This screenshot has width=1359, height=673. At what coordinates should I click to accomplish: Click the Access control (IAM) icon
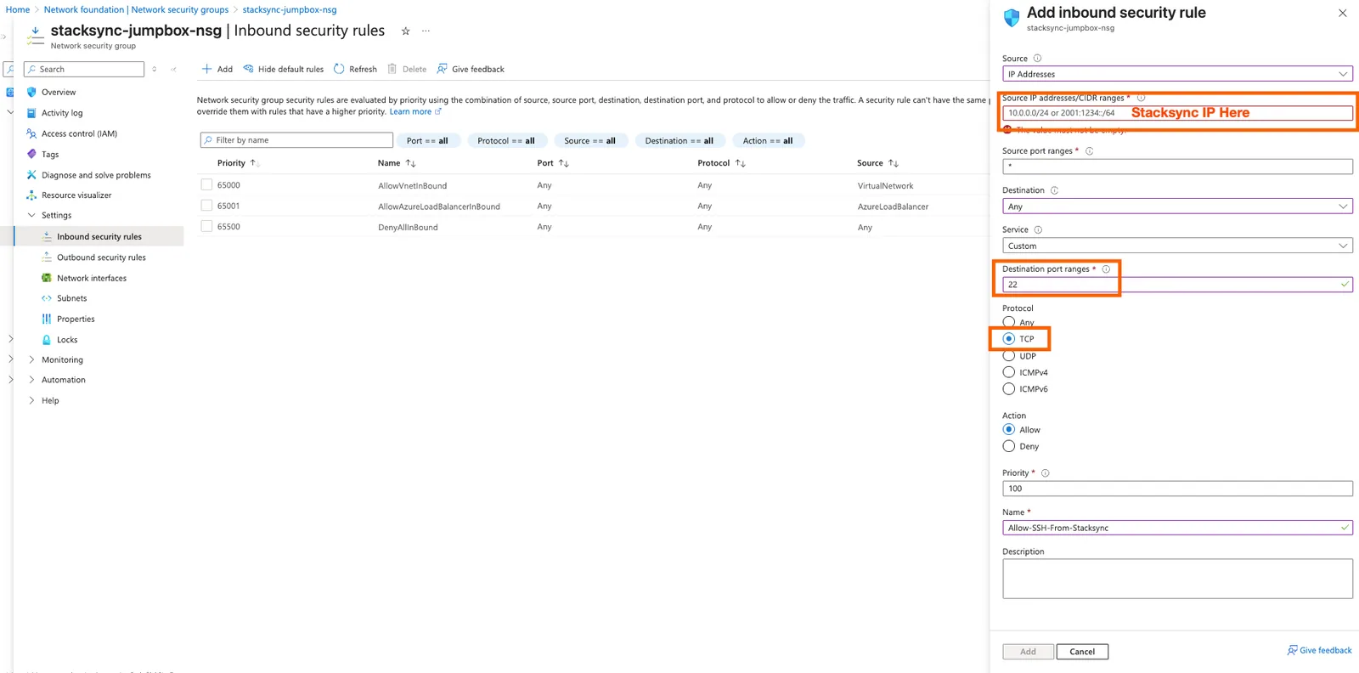click(x=31, y=133)
